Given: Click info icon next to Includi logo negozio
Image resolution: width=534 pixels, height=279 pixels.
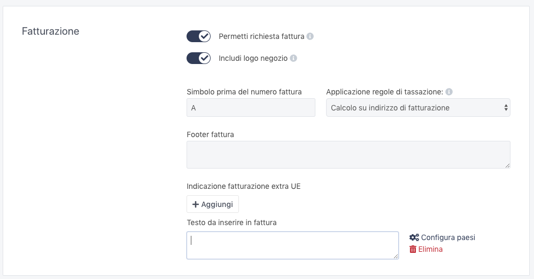Looking at the screenshot, I should [293, 58].
